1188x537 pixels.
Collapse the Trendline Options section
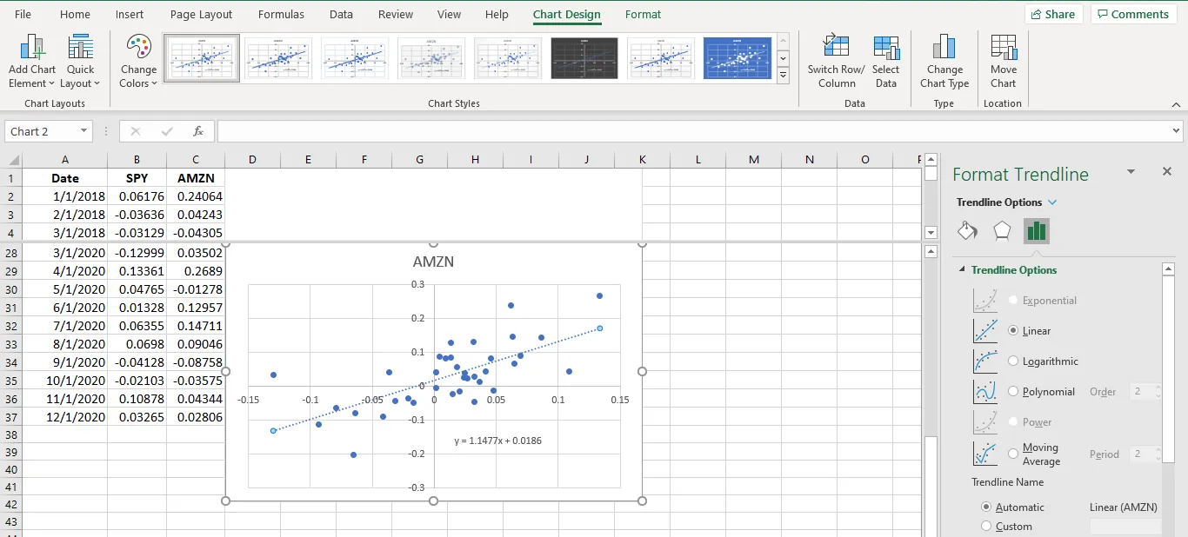pyautogui.click(x=963, y=269)
